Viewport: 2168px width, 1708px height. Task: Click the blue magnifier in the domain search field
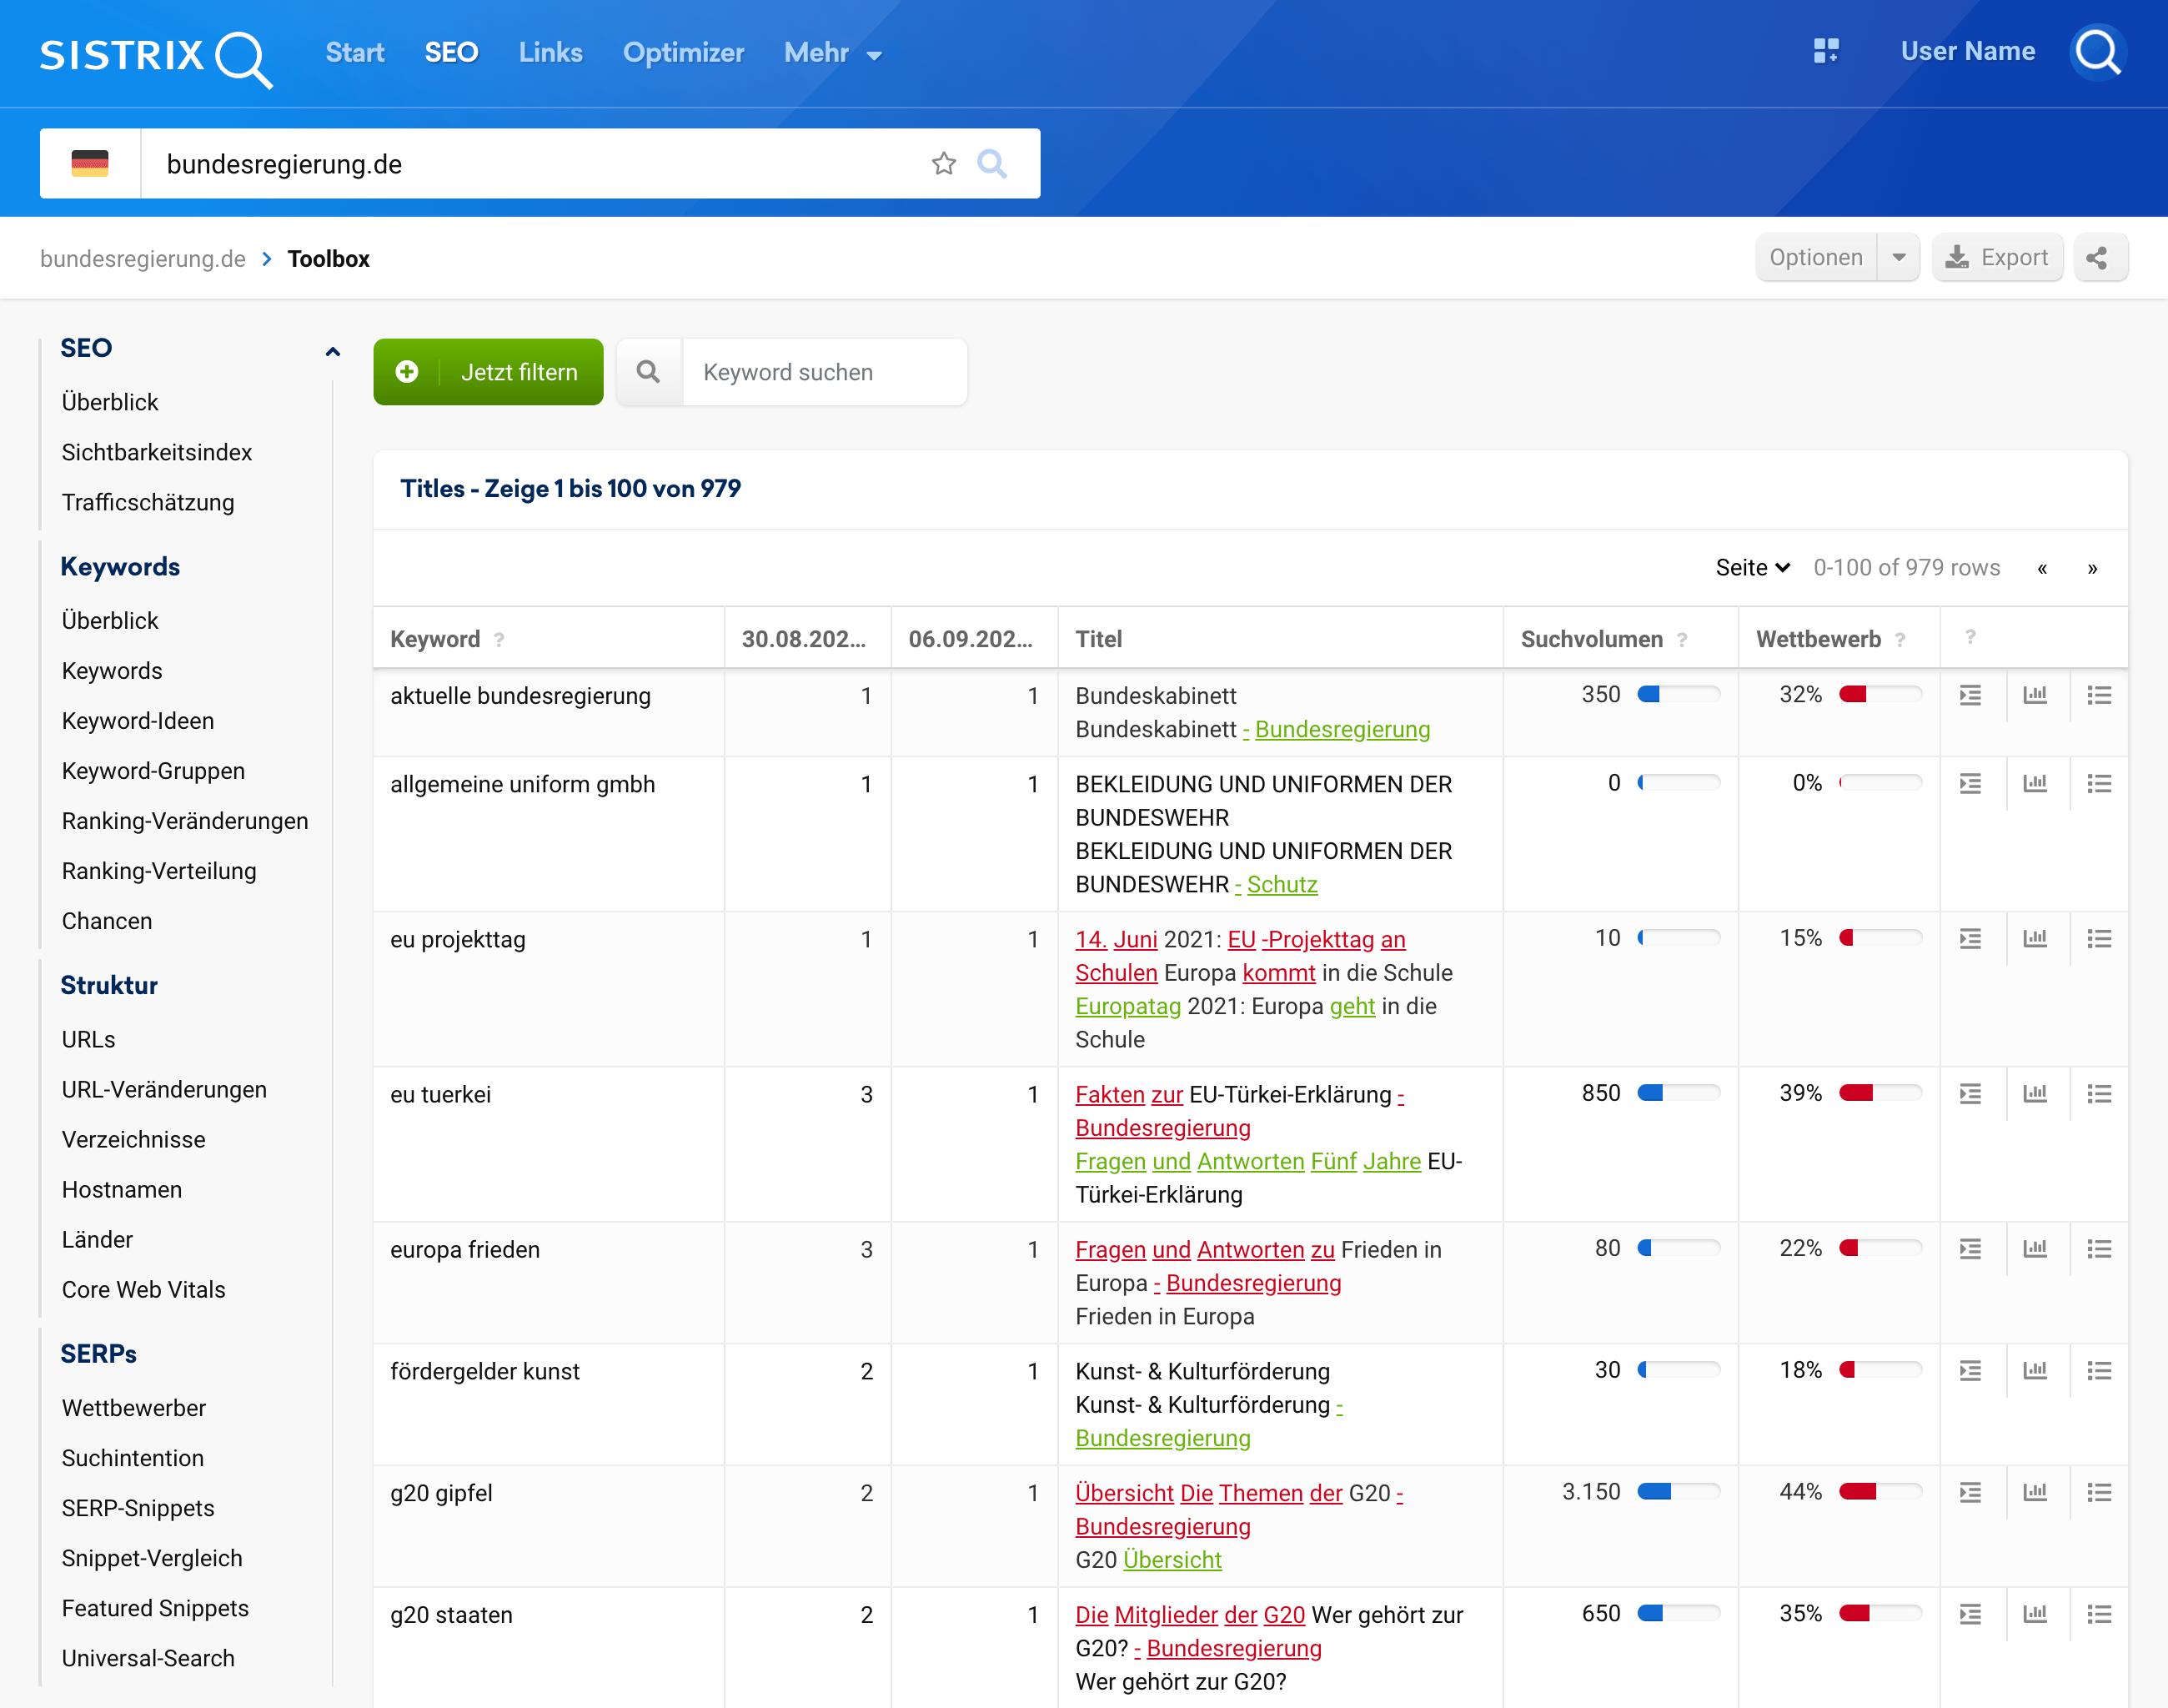pos(991,164)
